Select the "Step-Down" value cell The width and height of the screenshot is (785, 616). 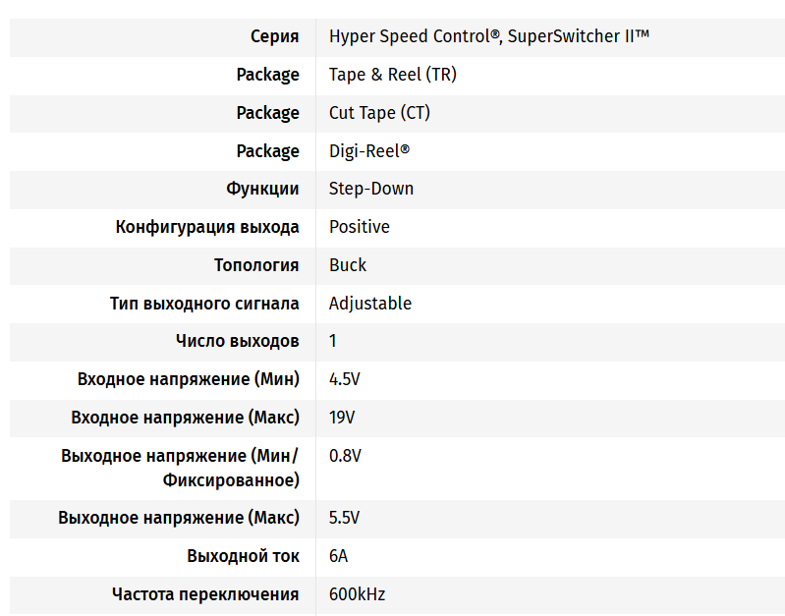(371, 189)
